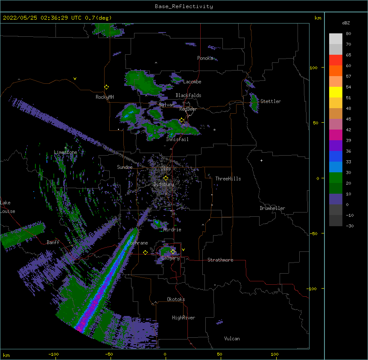Click the Blackfalds city label
This screenshot has width=368, height=360.
click(x=188, y=95)
